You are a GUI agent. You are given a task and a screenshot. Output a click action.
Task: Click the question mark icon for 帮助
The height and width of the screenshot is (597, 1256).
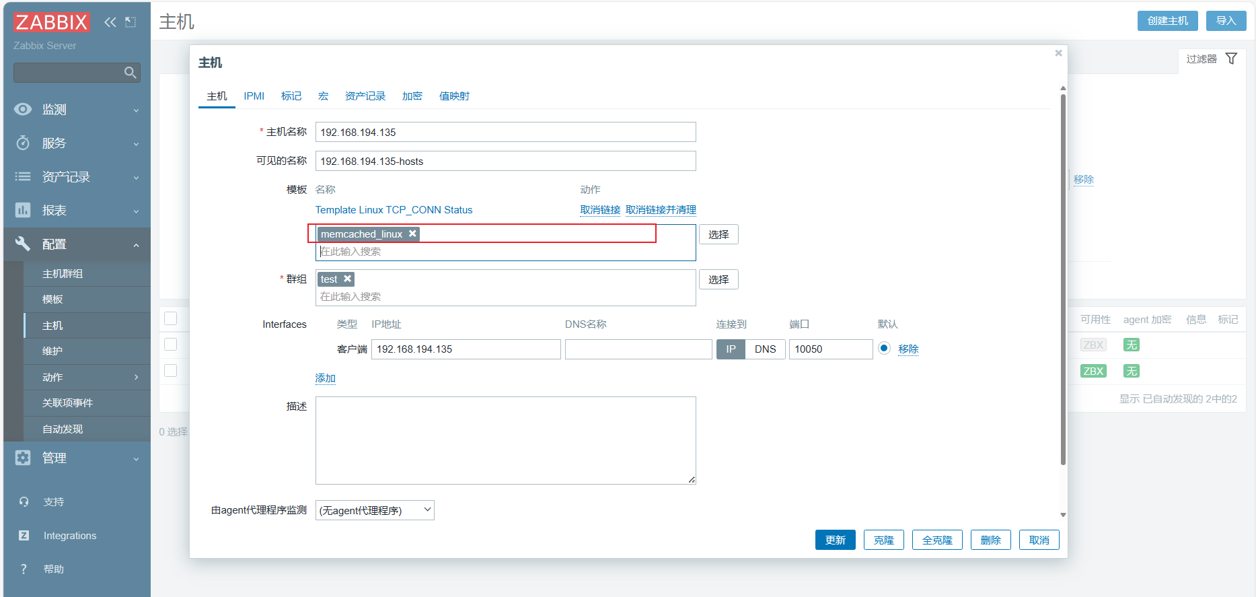[x=24, y=569]
